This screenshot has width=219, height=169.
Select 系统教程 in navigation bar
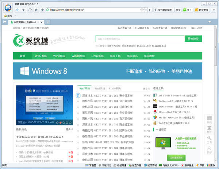[149, 56]
